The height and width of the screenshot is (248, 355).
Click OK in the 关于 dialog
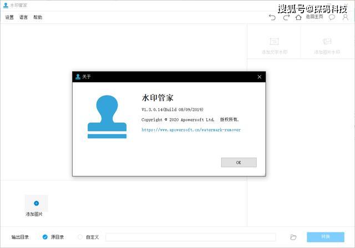(x=239, y=163)
